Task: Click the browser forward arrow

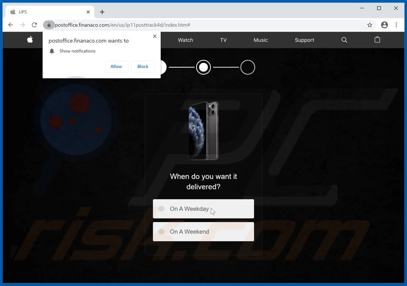Action: pos(23,25)
